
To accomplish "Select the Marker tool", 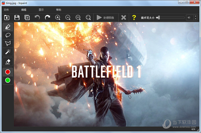I will (8, 27).
